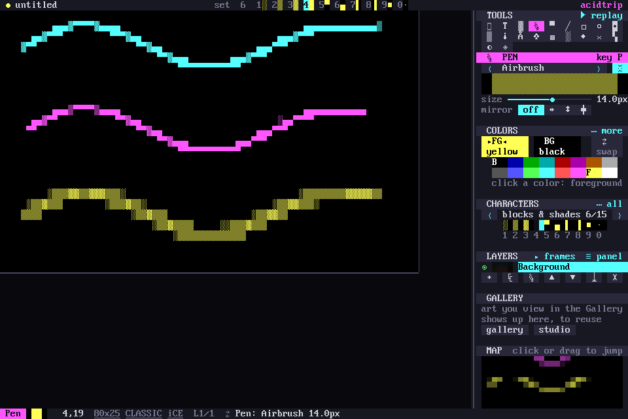Expand more color options
This screenshot has height=419, width=628.
[x=607, y=131]
